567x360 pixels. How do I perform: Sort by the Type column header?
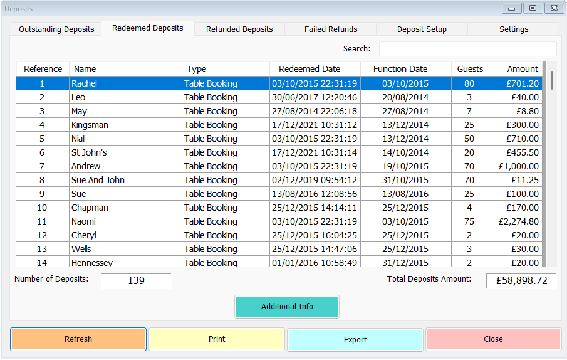pos(226,69)
